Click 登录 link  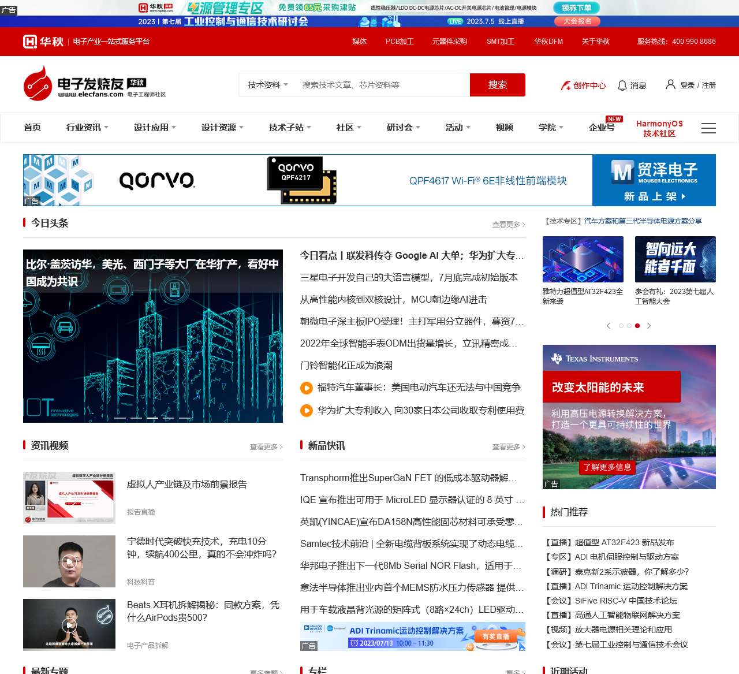687,85
